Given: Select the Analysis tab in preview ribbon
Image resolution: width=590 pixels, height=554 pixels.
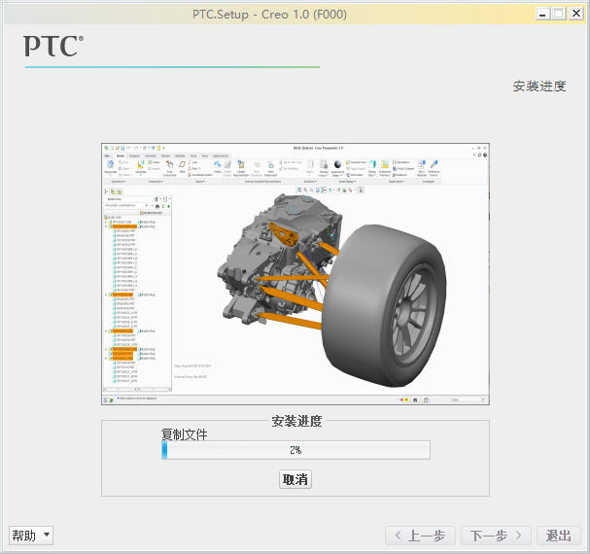Looking at the screenshot, I should [x=134, y=156].
